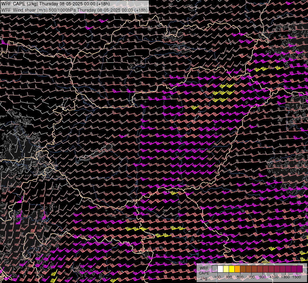The width and height of the screenshot is (308, 283).
Task: Click the 300 label on the CAPE legend
Action: click(x=229, y=277)
